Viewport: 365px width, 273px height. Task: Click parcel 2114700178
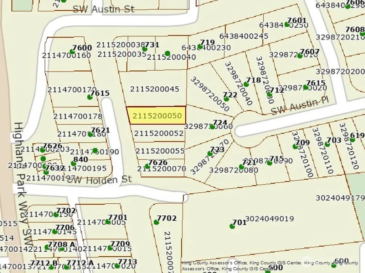coord(78,116)
